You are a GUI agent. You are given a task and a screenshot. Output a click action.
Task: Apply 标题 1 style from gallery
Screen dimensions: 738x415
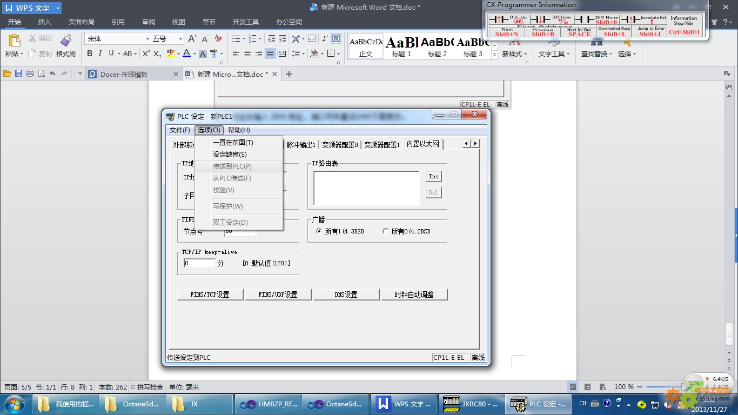(x=401, y=46)
